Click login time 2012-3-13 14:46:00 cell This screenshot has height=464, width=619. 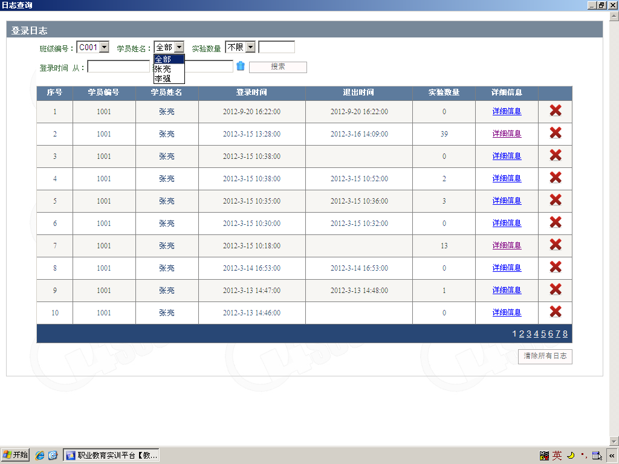252,313
